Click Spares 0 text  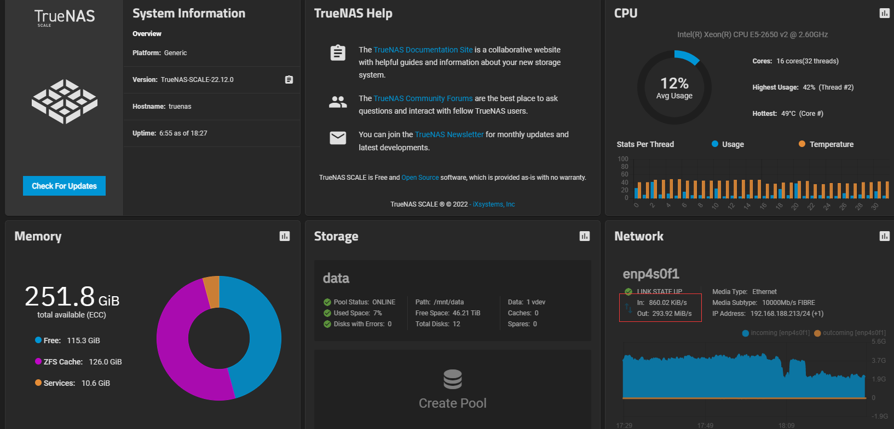pos(522,324)
